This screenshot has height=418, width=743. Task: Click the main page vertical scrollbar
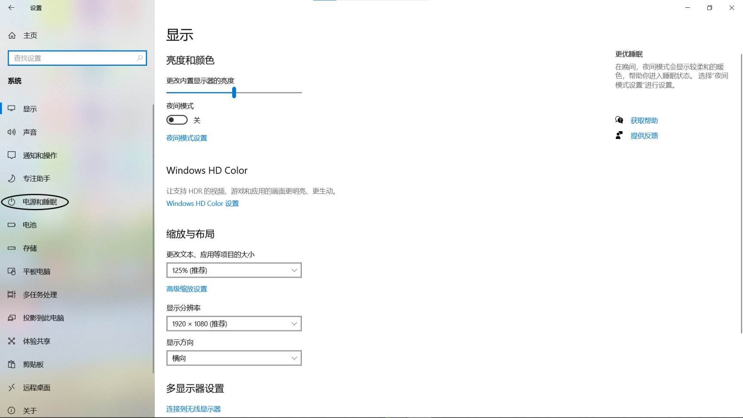click(741, 194)
